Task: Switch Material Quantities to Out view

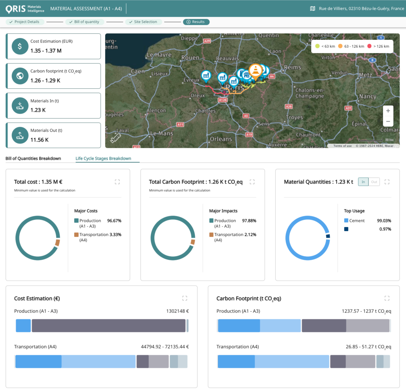Action: (374, 182)
